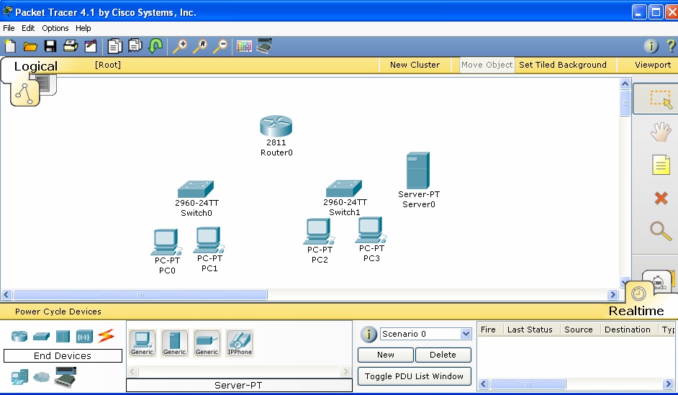Select the WAN Emulation cloud category
Screen dimensions: 678x395
[42, 377]
